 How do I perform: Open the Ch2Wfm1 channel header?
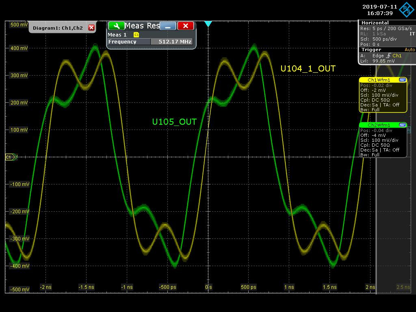[379, 125]
